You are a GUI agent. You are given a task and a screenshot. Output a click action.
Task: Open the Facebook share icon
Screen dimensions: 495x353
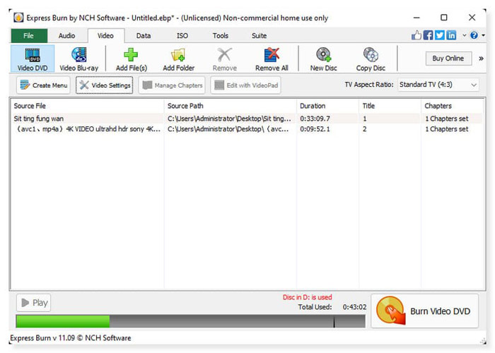click(x=428, y=35)
